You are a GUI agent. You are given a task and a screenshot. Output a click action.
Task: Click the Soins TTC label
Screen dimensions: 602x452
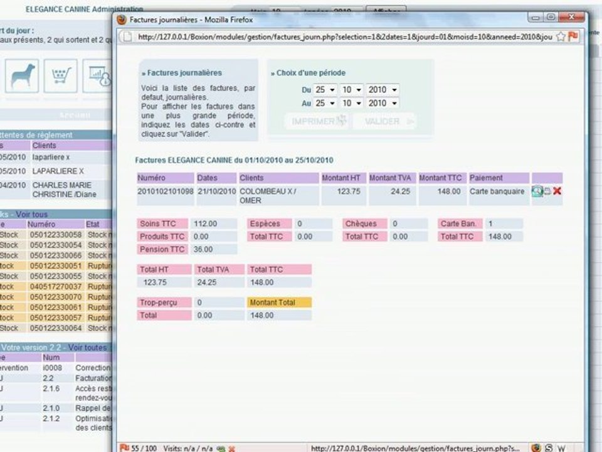[x=162, y=223]
